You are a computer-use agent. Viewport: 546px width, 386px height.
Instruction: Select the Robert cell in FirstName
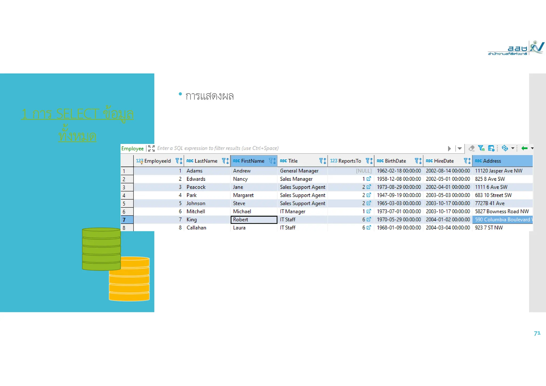pos(254,220)
